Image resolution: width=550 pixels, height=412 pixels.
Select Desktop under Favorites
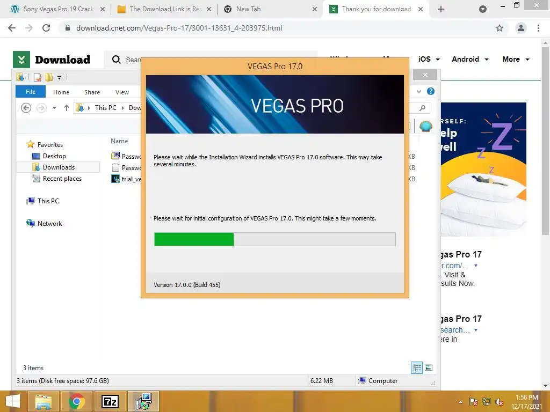[54, 156]
